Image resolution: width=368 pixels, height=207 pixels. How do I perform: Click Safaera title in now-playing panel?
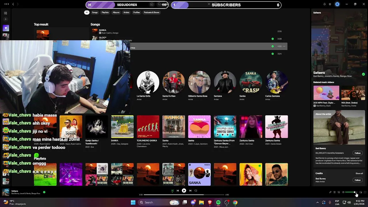click(x=319, y=73)
